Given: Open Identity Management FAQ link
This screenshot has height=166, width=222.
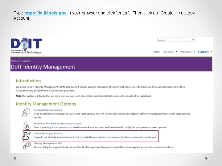Looking at the screenshot, I should pos(48,143).
